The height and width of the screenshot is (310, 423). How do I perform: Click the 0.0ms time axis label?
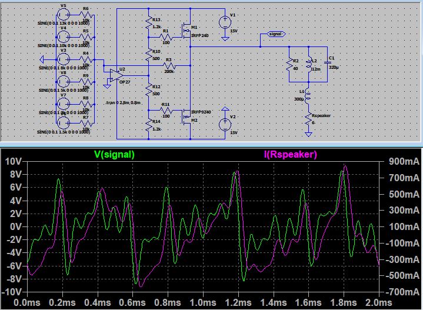[x=27, y=302]
